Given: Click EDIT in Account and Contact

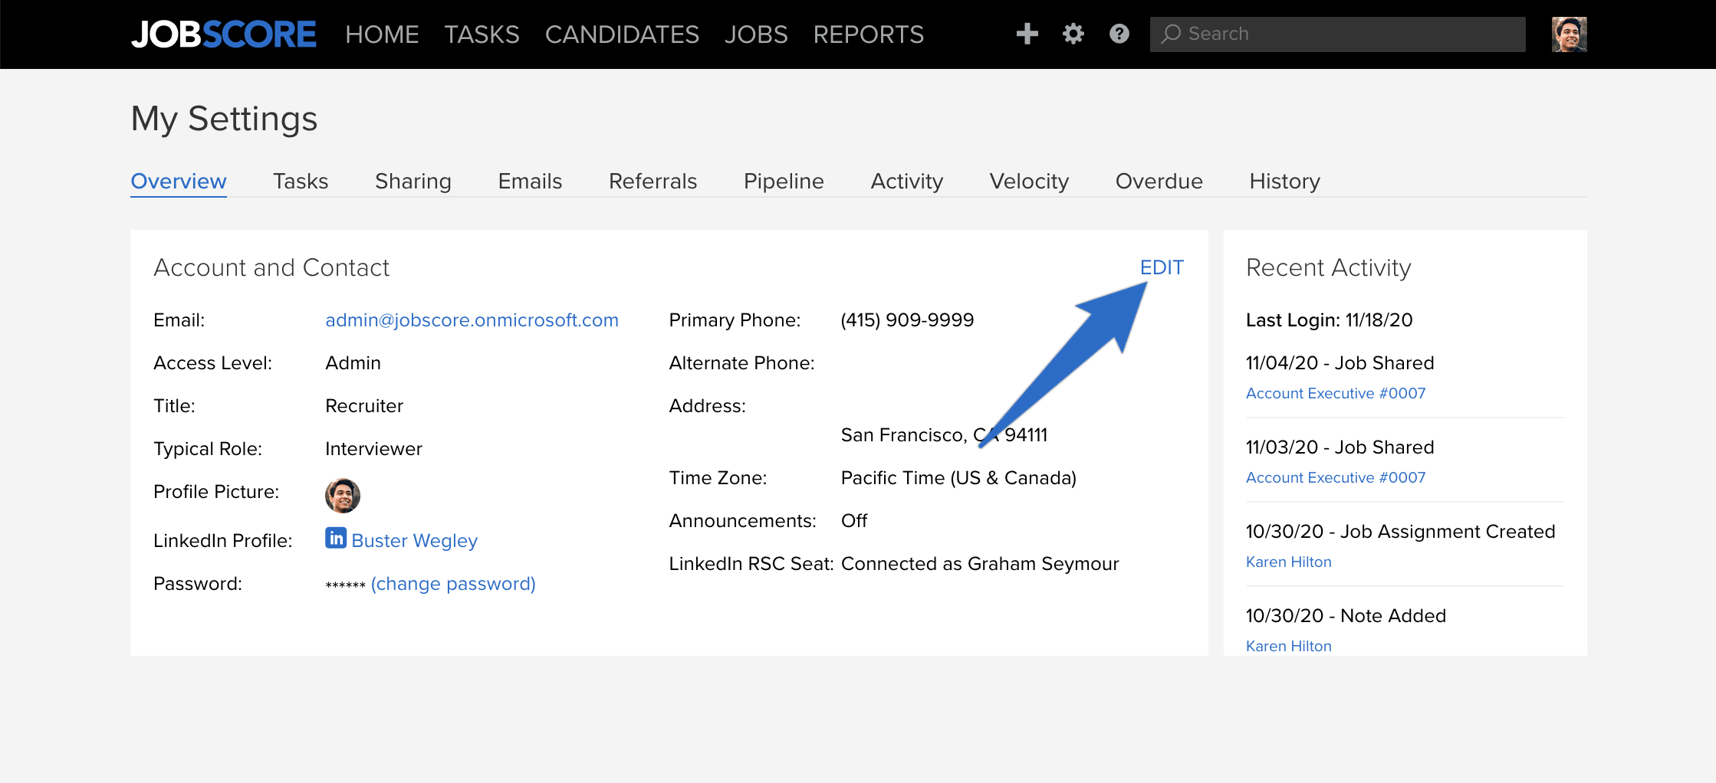Looking at the screenshot, I should coord(1162,267).
